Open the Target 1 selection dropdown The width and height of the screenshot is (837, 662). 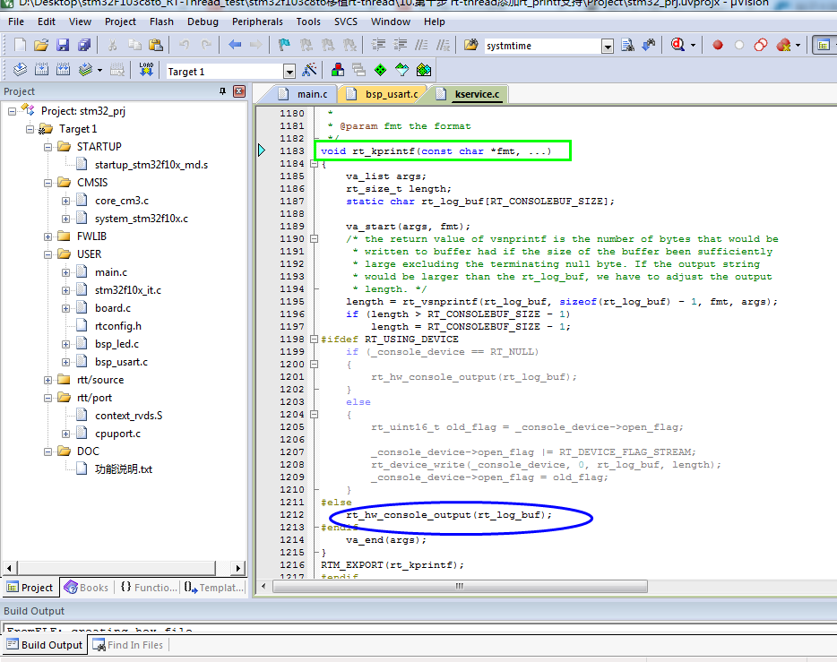coord(290,70)
